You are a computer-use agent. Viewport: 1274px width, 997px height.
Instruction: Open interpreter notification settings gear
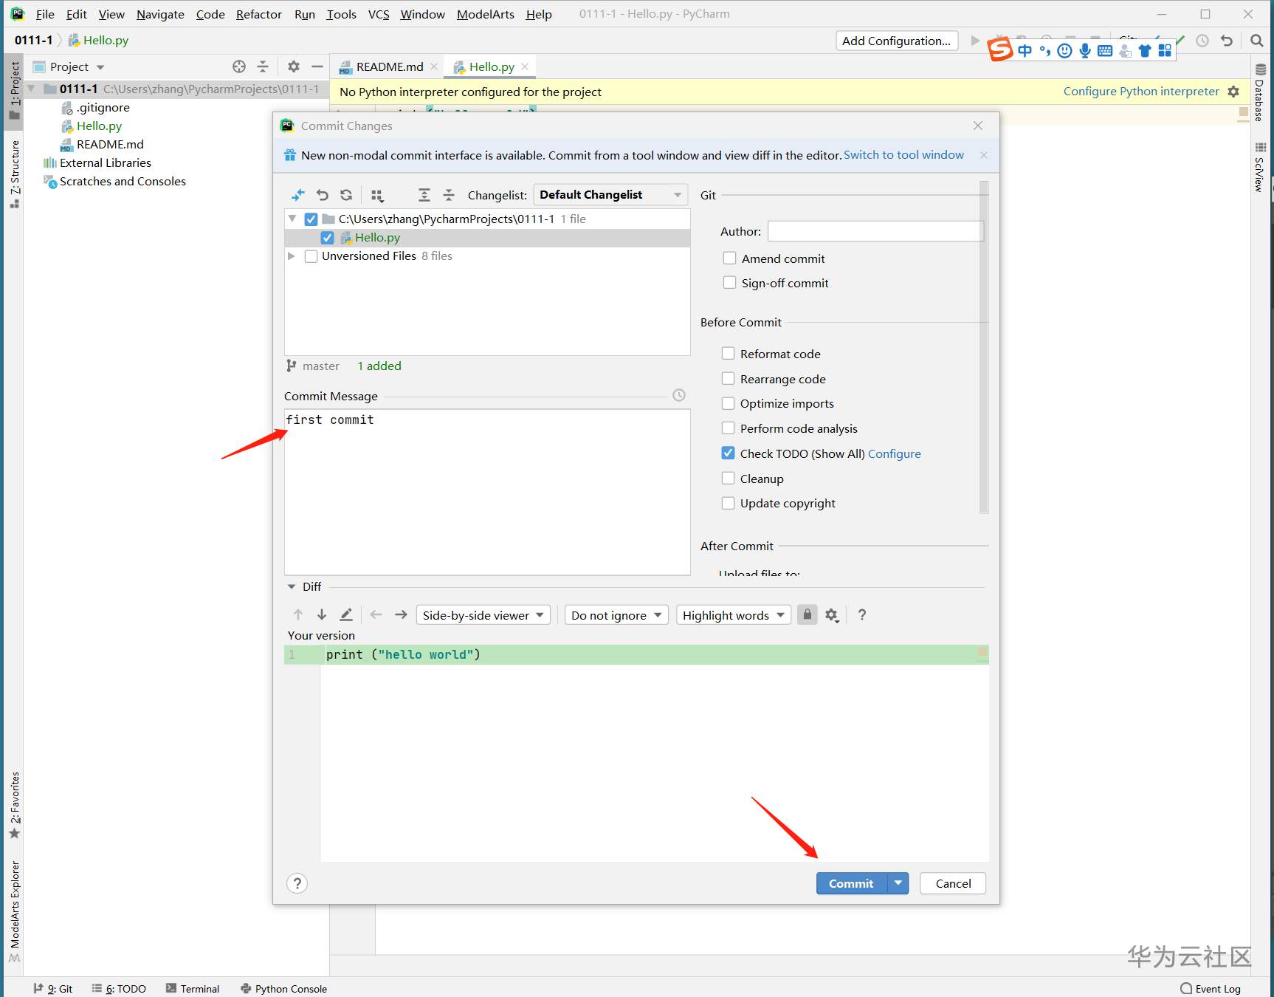(1233, 92)
